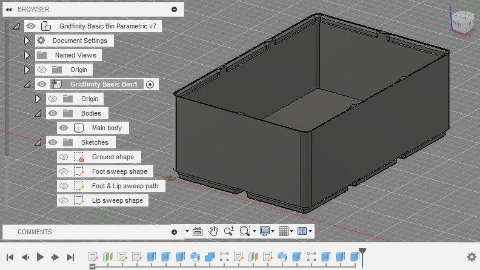Expand the Origin node under Gridfinity Basic Bin:1
The height and width of the screenshot is (270, 480).
(38, 99)
